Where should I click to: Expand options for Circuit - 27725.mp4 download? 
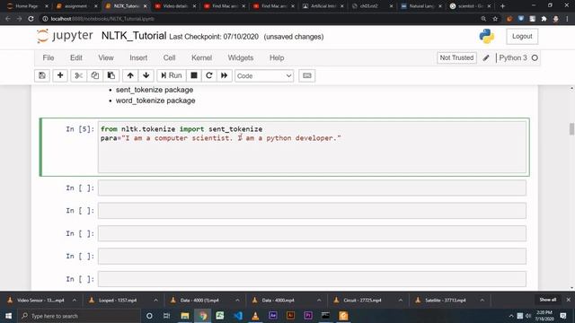tap(401, 300)
